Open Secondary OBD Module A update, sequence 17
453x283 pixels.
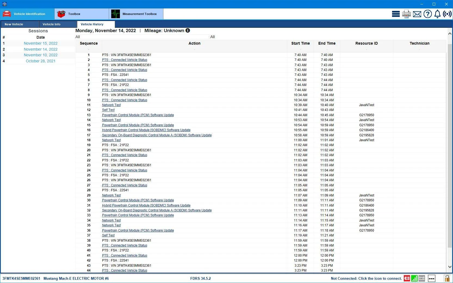(x=157, y=135)
